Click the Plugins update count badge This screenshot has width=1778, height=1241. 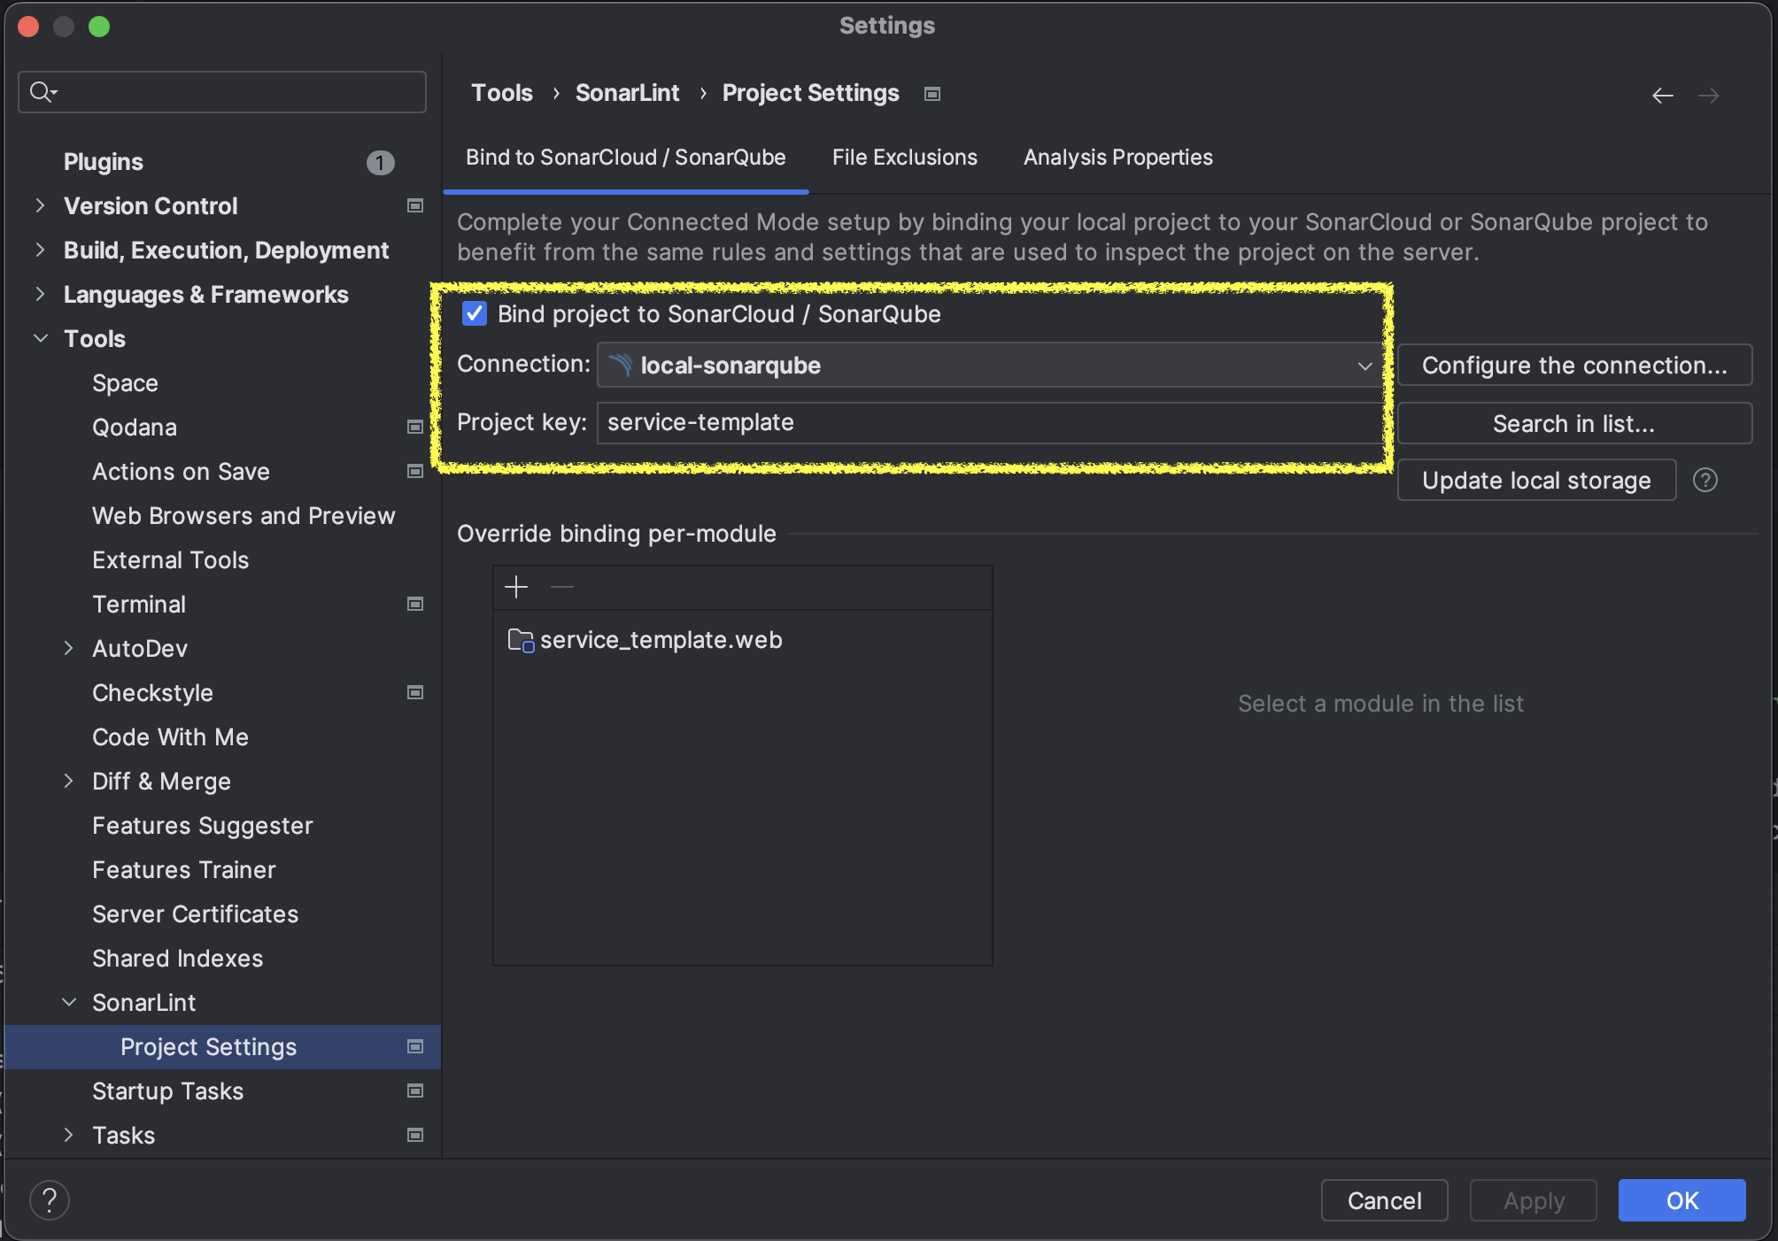click(x=380, y=162)
